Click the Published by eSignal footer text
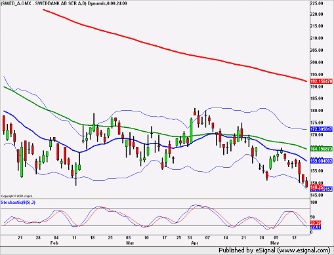The width and height of the screenshot is (334, 255). [274, 250]
